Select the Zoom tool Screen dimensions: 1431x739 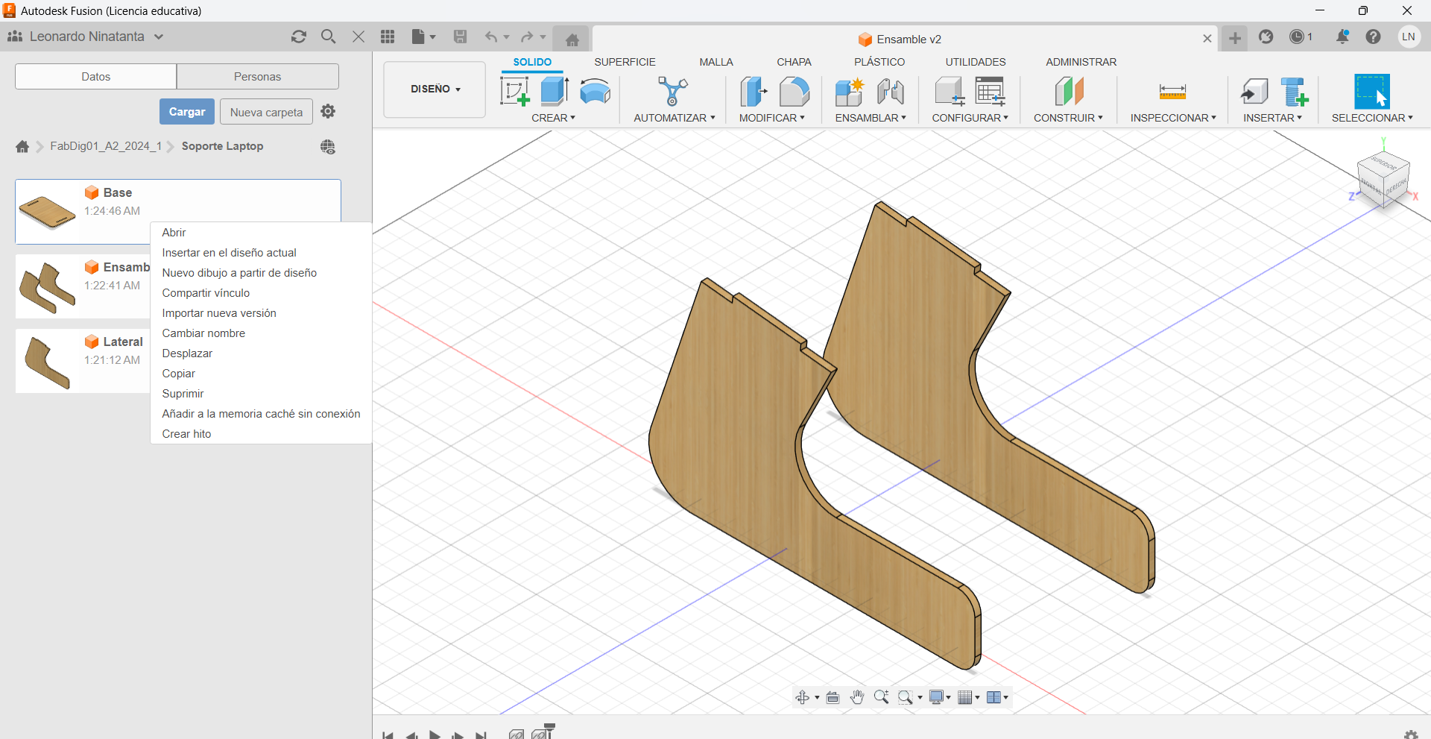881,697
